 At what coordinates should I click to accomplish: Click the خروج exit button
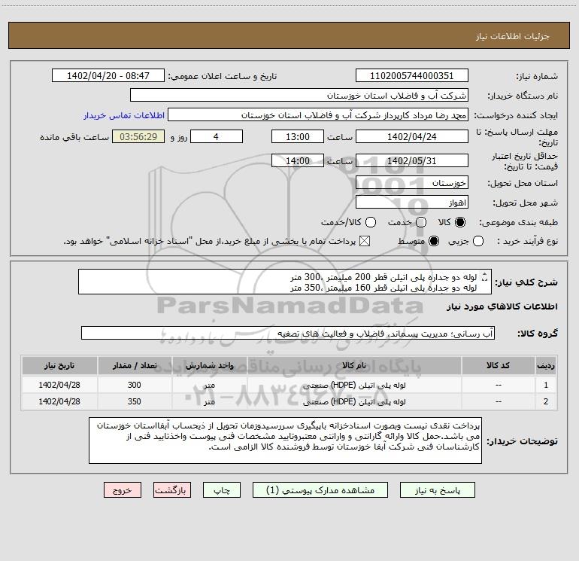pyautogui.click(x=123, y=490)
